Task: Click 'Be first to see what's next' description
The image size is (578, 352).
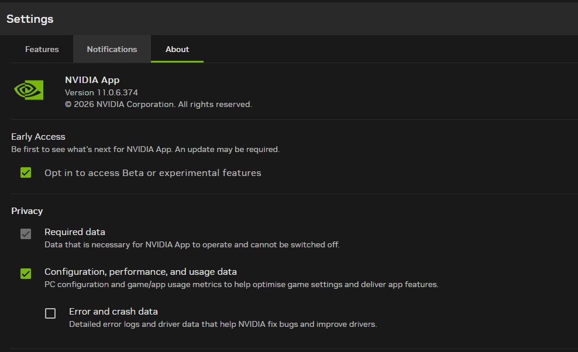Action: pos(146,149)
